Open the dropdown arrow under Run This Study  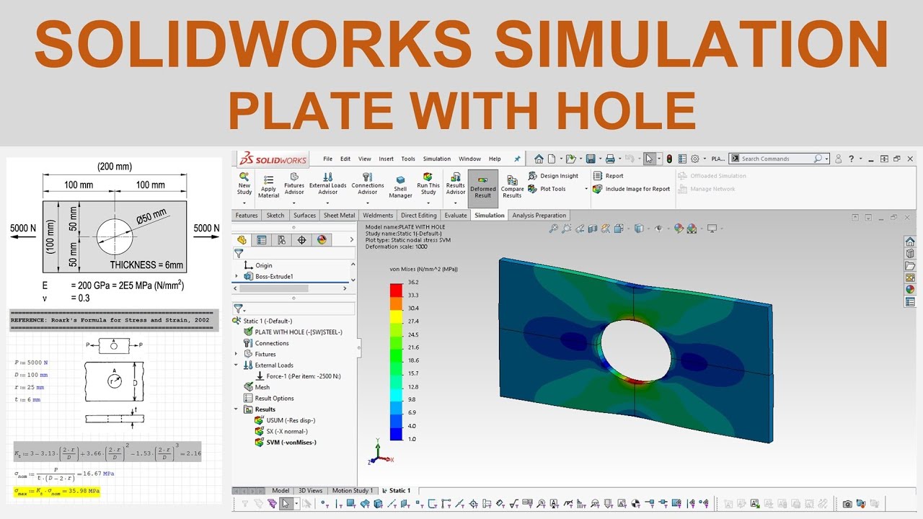428,203
